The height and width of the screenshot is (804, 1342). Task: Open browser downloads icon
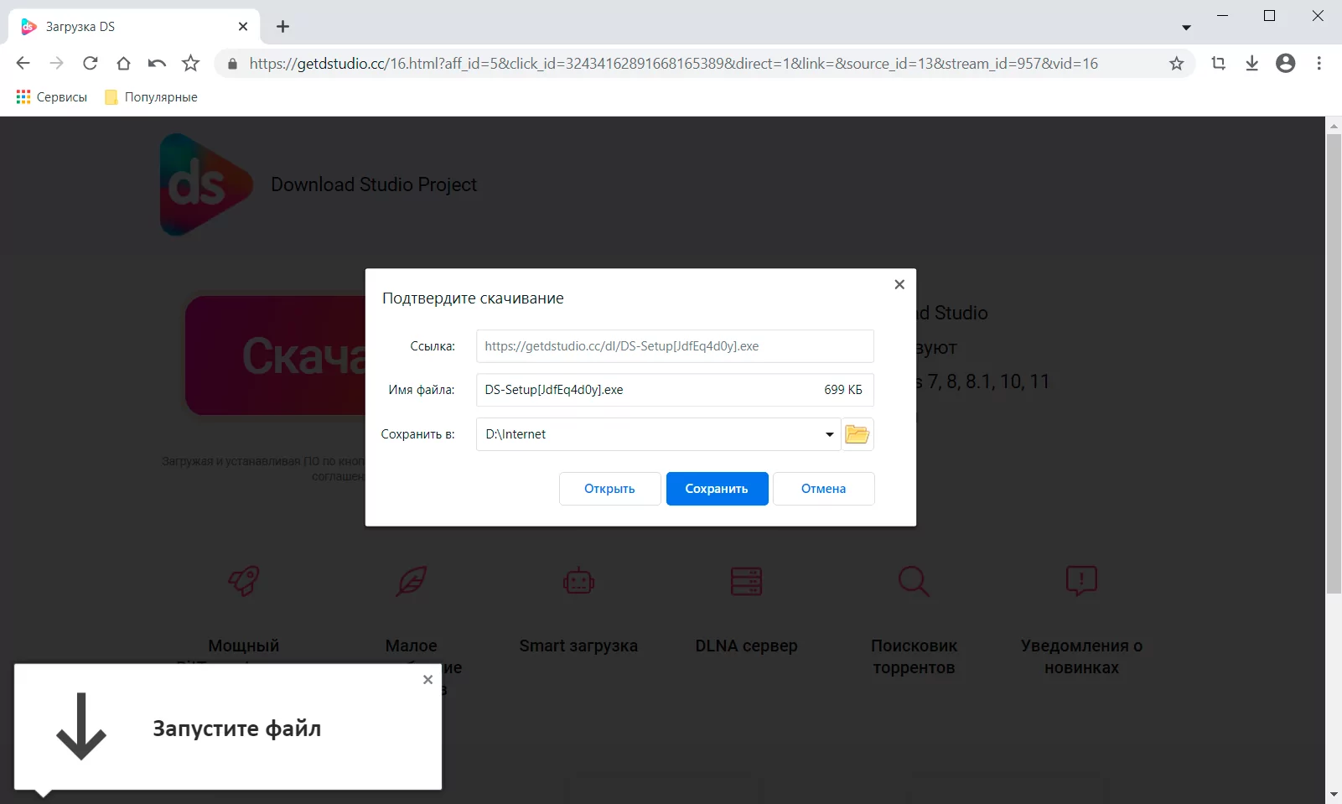[1251, 63]
